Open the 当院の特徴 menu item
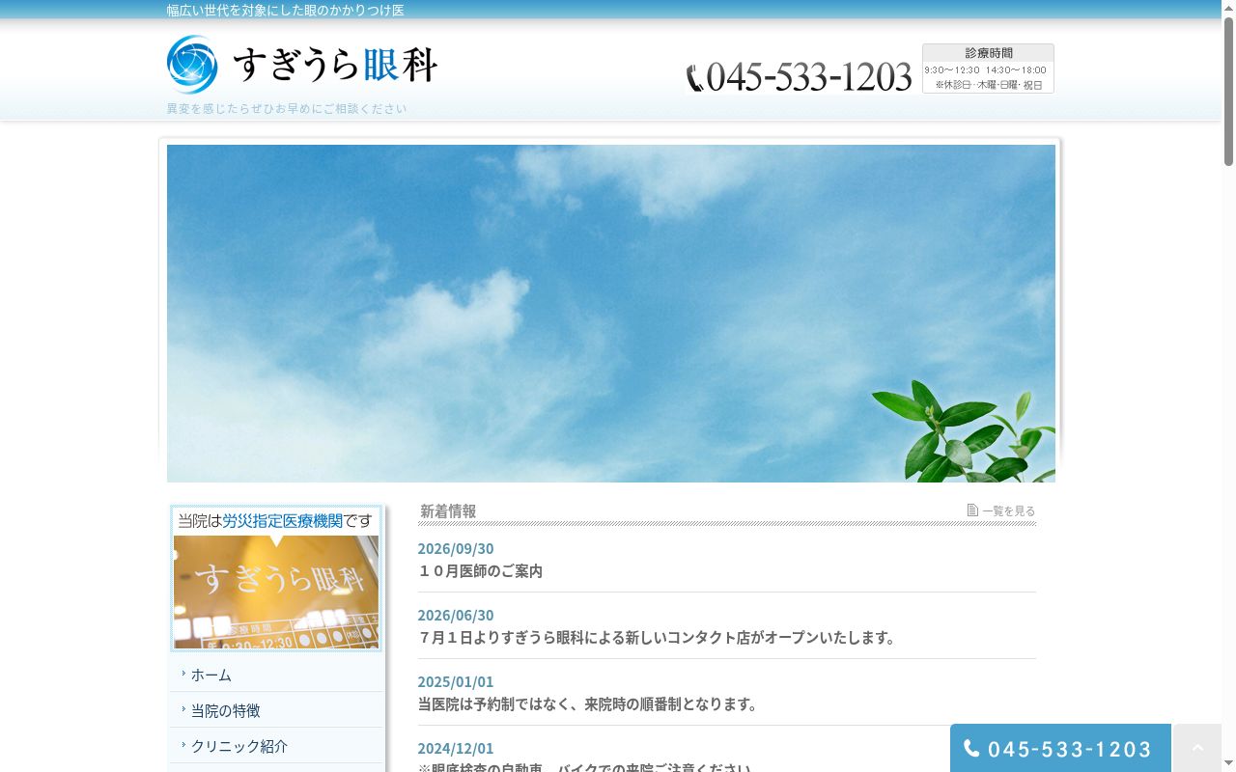 point(277,710)
